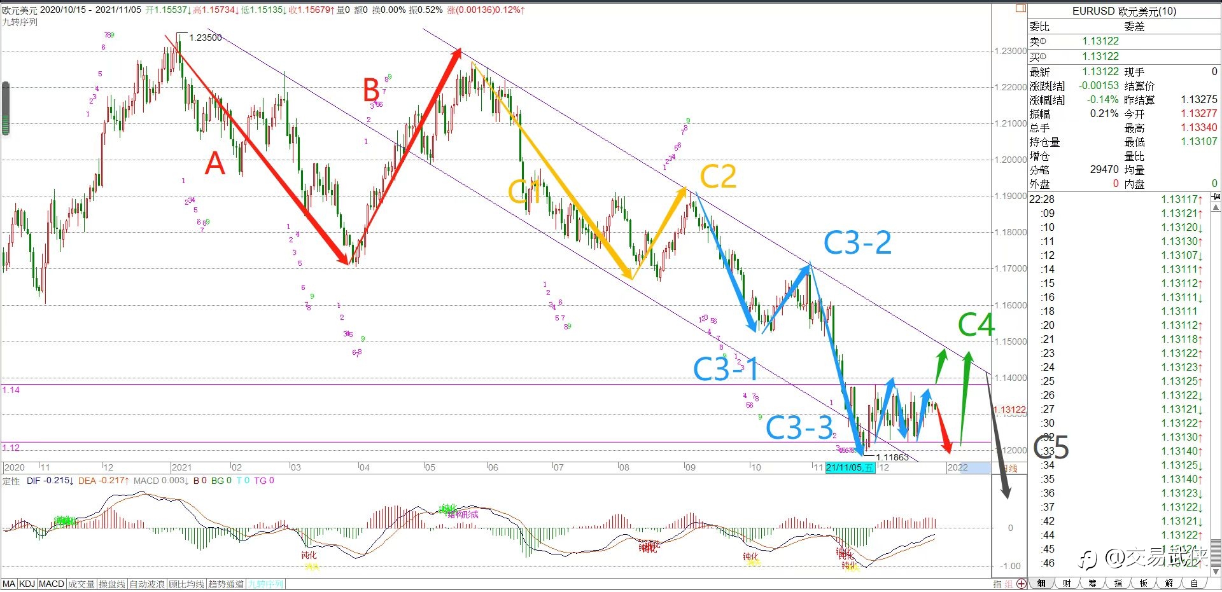Click the DEA -0.217 indicator value

click(104, 481)
